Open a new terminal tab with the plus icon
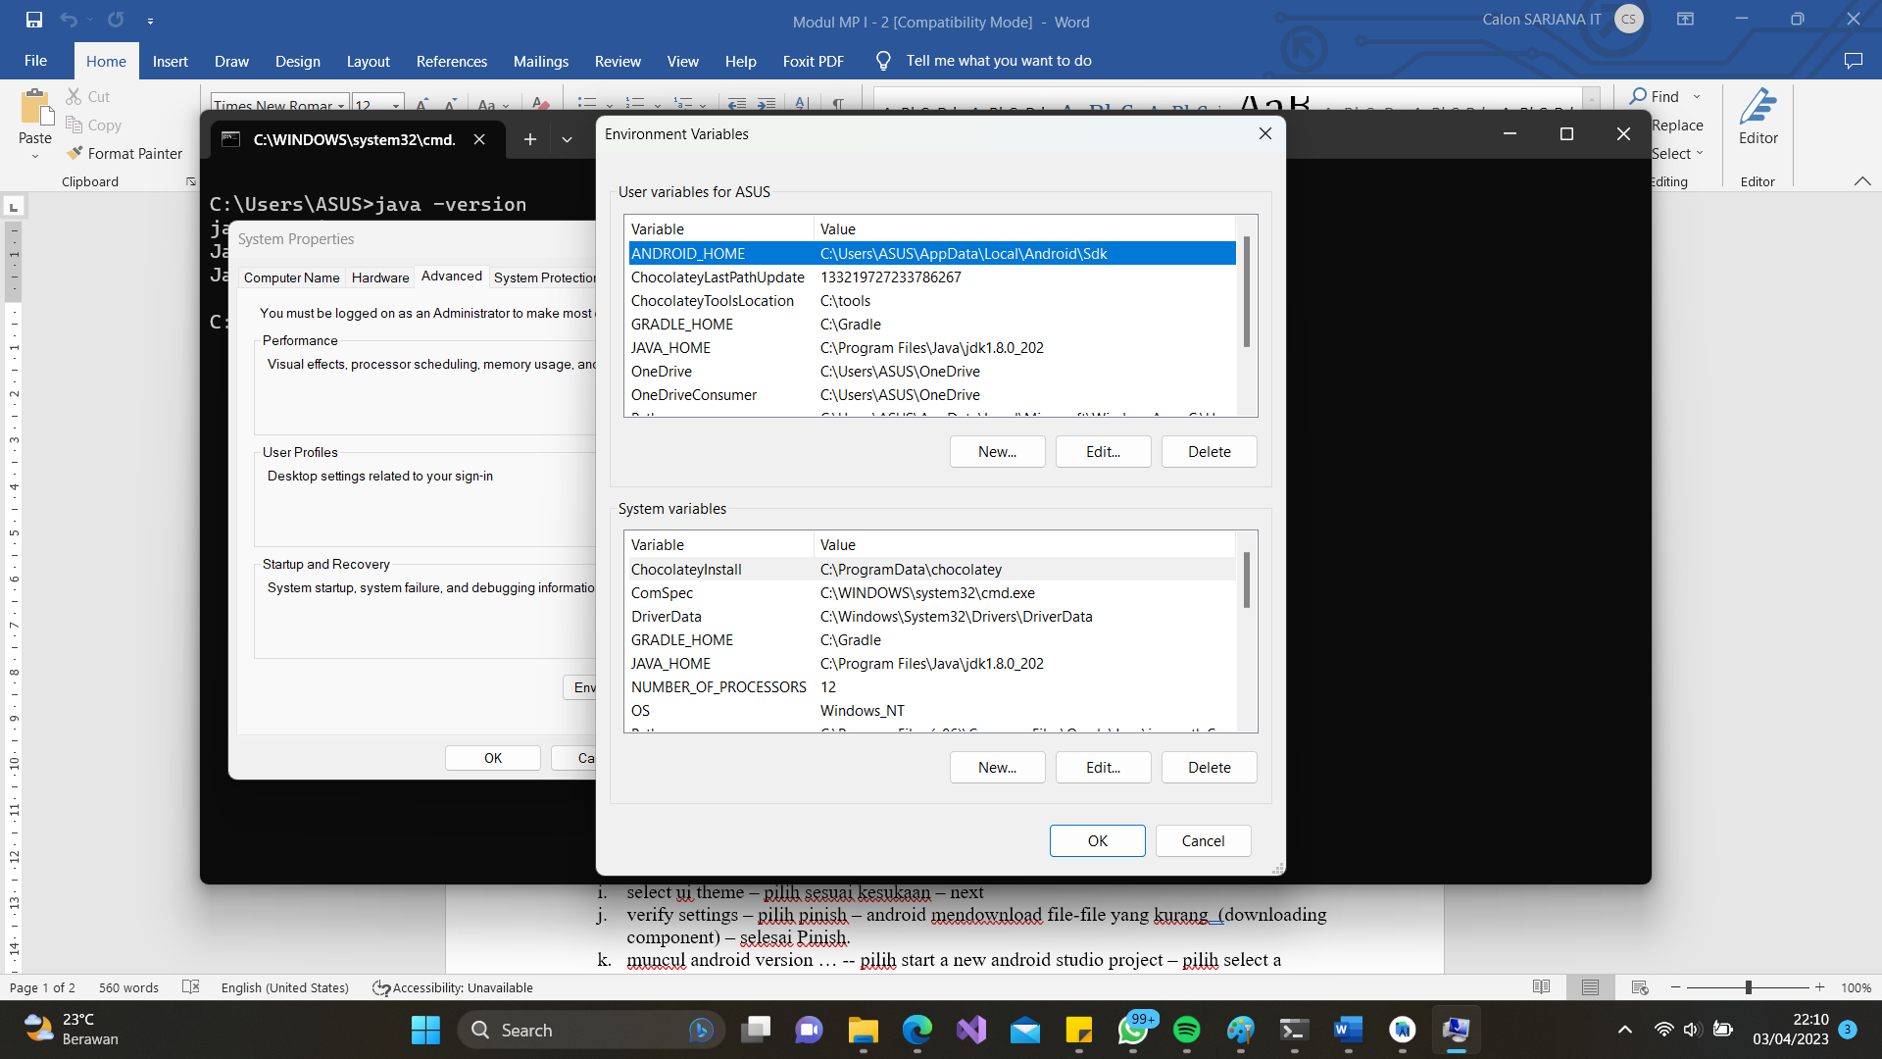The image size is (1882, 1059). pos(530,139)
